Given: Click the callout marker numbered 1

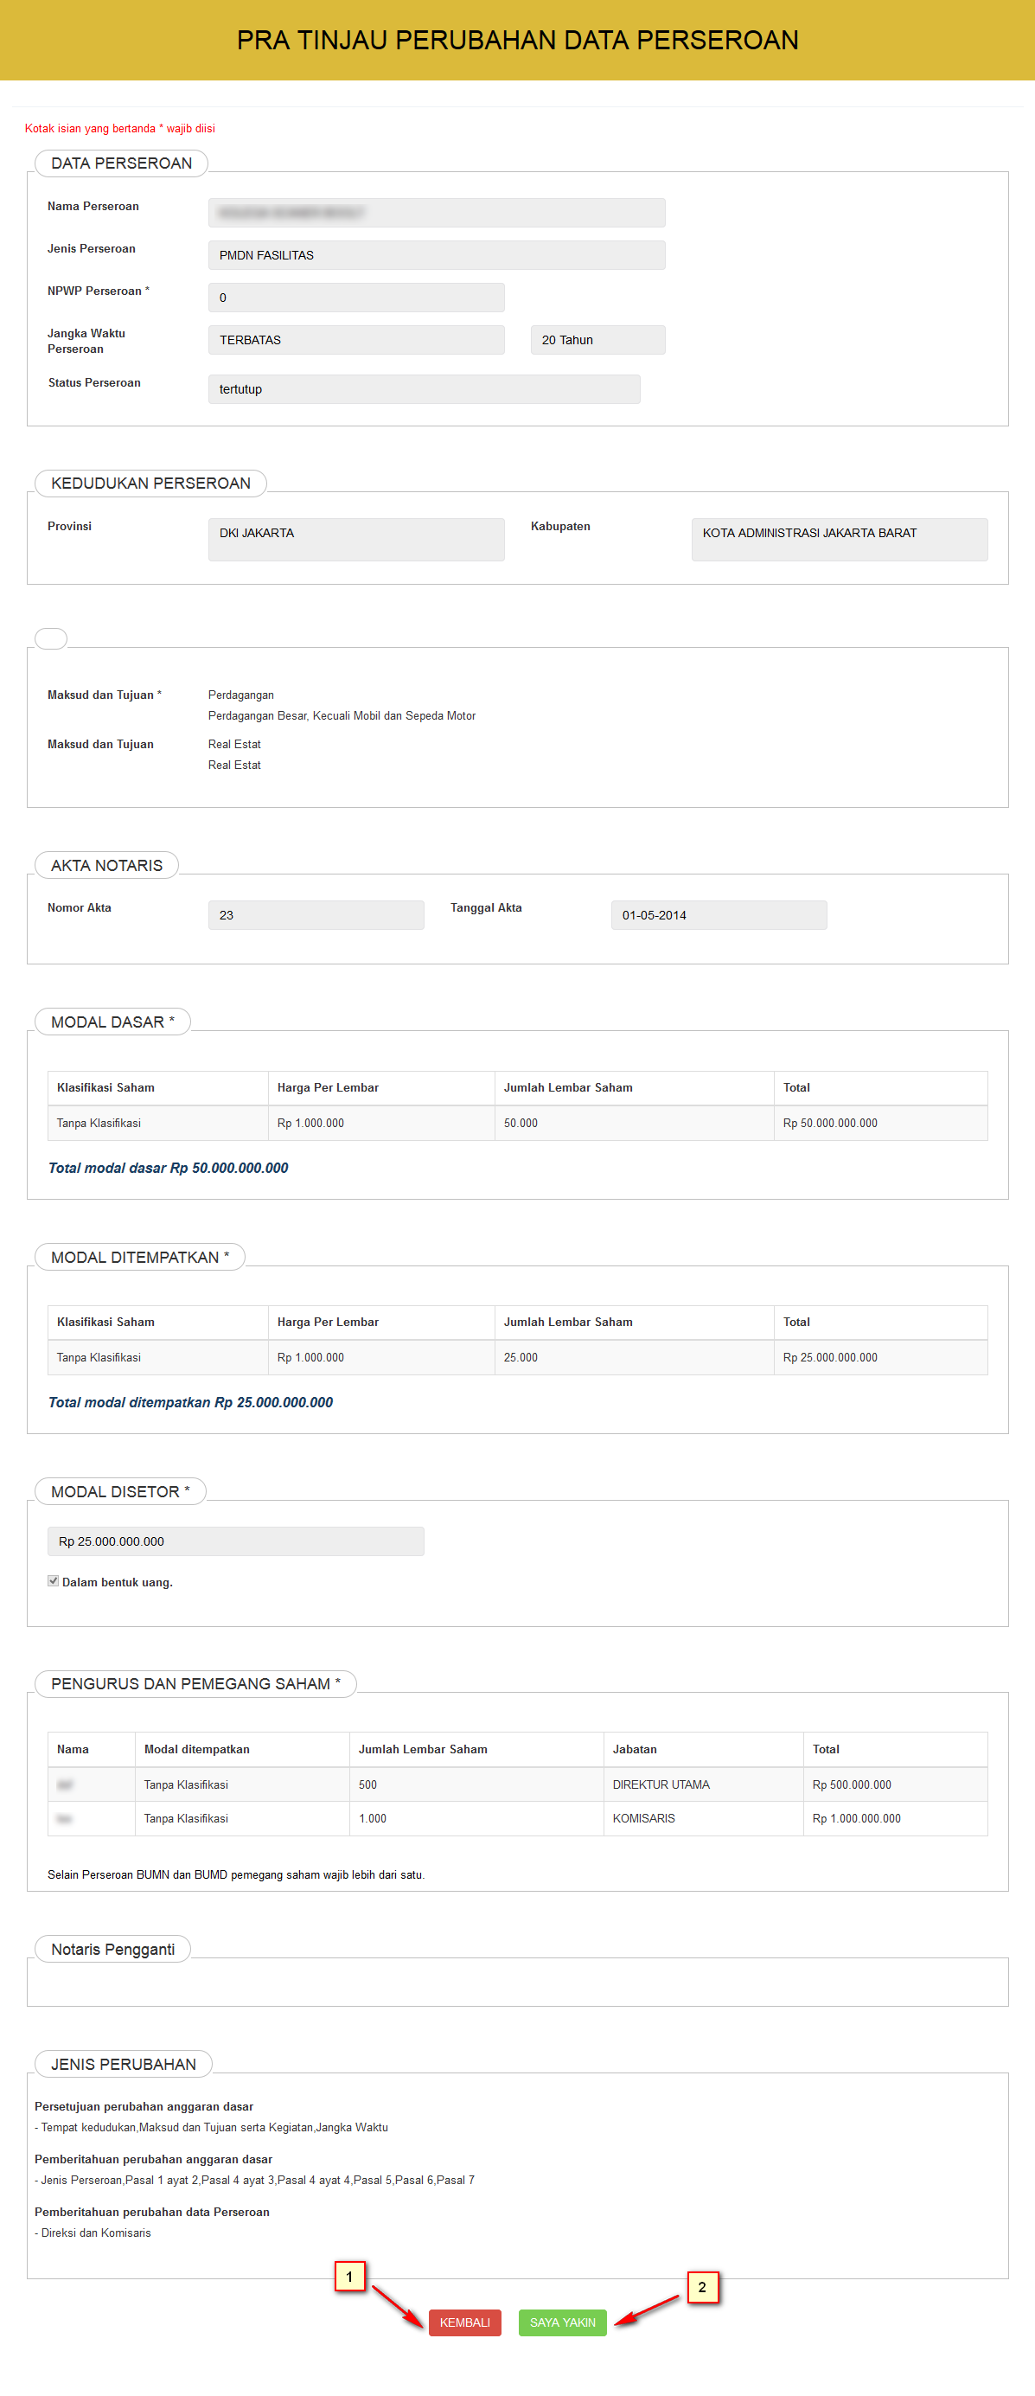Looking at the screenshot, I should coord(349,2276).
